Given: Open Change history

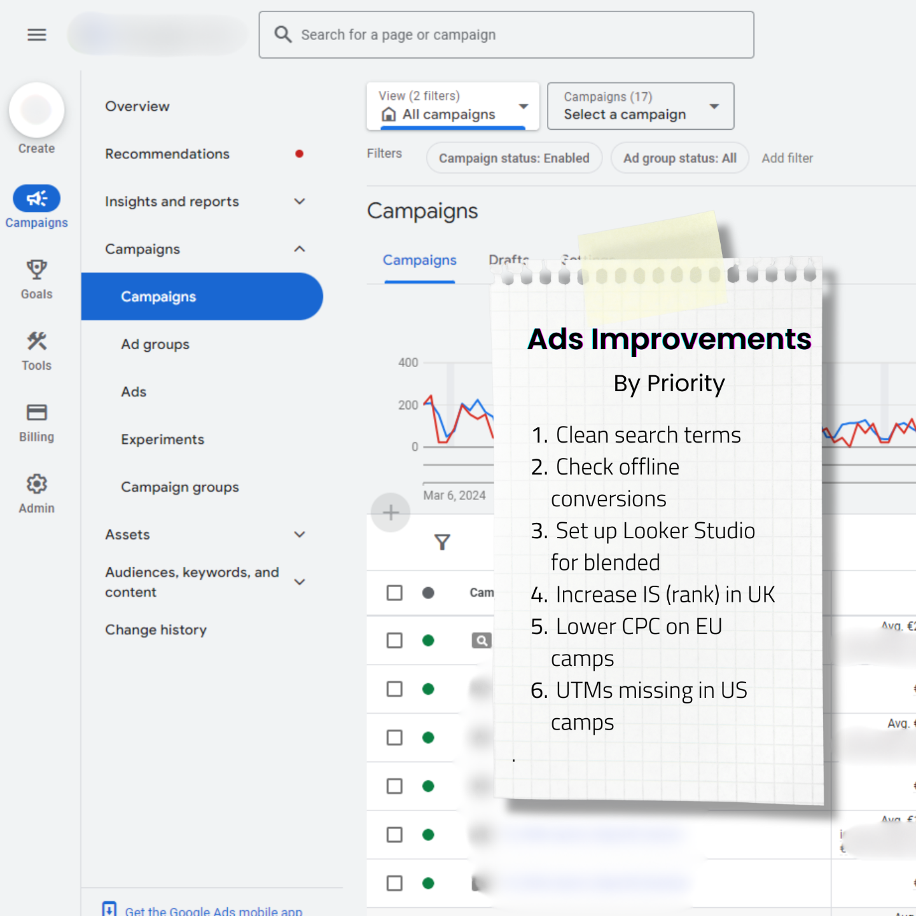Looking at the screenshot, I should (156, 630).
